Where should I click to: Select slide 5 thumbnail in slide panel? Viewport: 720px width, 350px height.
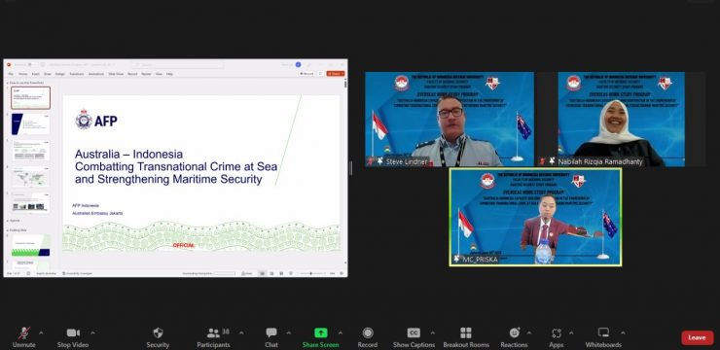pos(31,203)
